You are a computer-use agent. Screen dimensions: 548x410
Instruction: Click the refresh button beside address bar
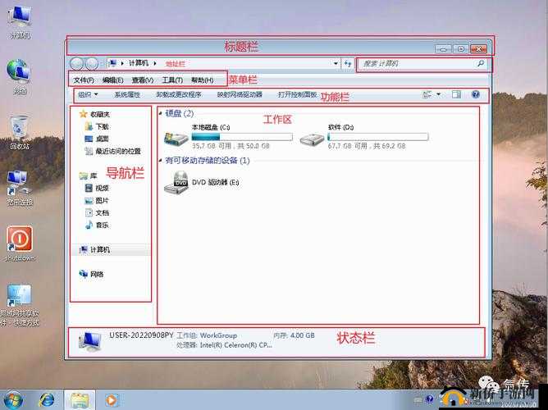click(347, 64)
